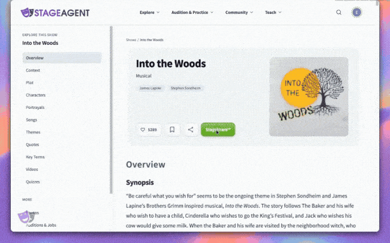Screen dimensions: 390x243
Task: Open the Context section
Action: (33, 70)
